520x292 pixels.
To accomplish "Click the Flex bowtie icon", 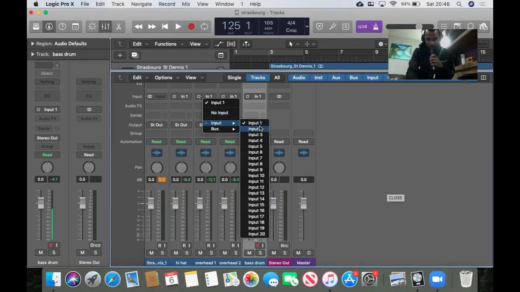I will tap(231, 44).
